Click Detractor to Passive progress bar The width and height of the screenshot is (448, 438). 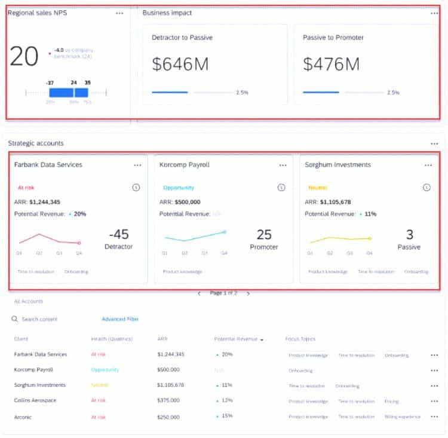170,93
